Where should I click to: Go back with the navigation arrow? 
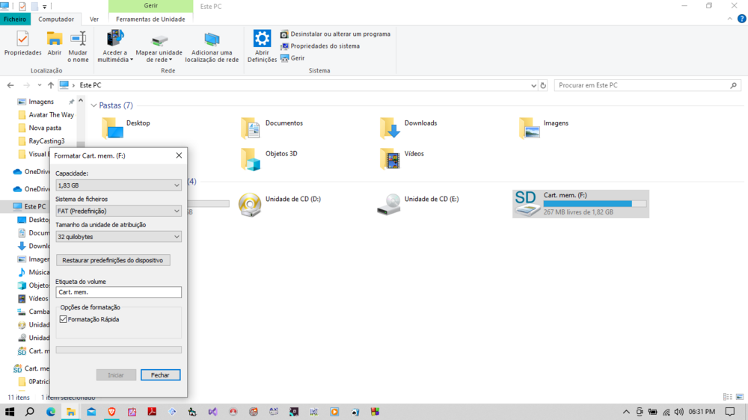[x=10, y=85]
